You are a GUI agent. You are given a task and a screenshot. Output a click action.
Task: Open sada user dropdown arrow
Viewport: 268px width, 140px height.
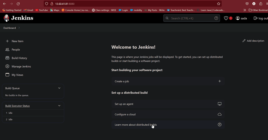click(x=249, y=18)
